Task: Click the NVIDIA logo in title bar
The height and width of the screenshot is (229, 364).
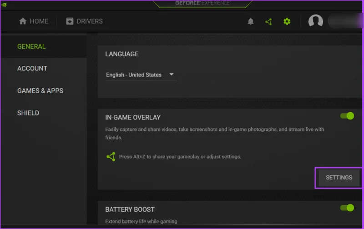Action: (4, 5)
